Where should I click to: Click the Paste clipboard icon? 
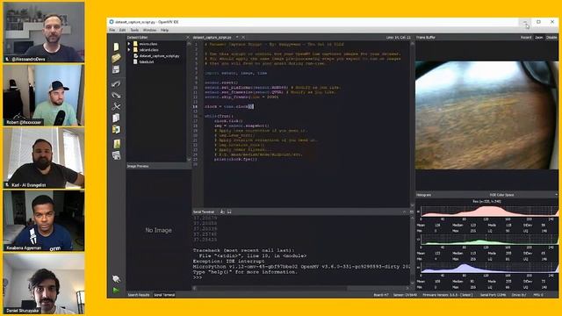point(116,129)
